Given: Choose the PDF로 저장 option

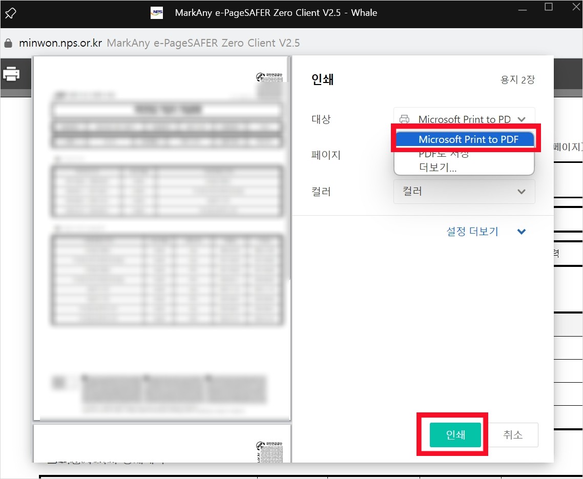Looking at the screenshot, I should click(444, 153).
